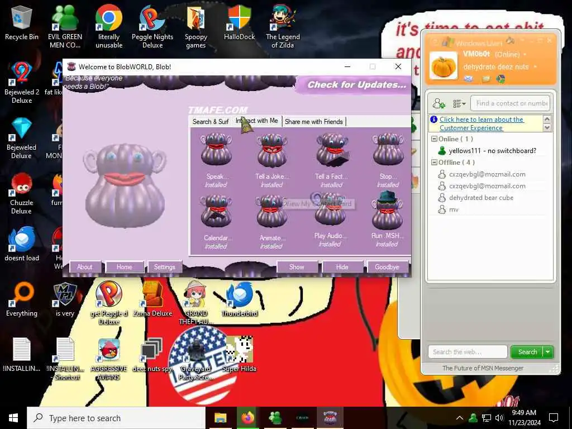Open the literally unusable Chrome shortcut
Viewport: 572px width, 429px height.
[109, 27]
